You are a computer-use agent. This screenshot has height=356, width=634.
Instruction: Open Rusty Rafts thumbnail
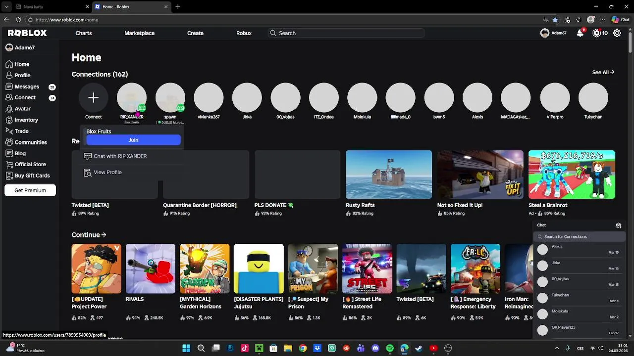point(388,175)
